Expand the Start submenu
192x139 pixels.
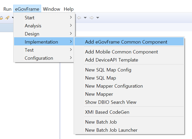tap(44, 18)
